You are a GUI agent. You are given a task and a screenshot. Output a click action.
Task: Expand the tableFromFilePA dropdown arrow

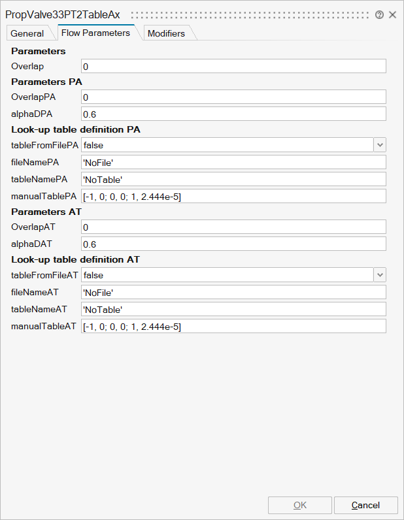(380, 145)
